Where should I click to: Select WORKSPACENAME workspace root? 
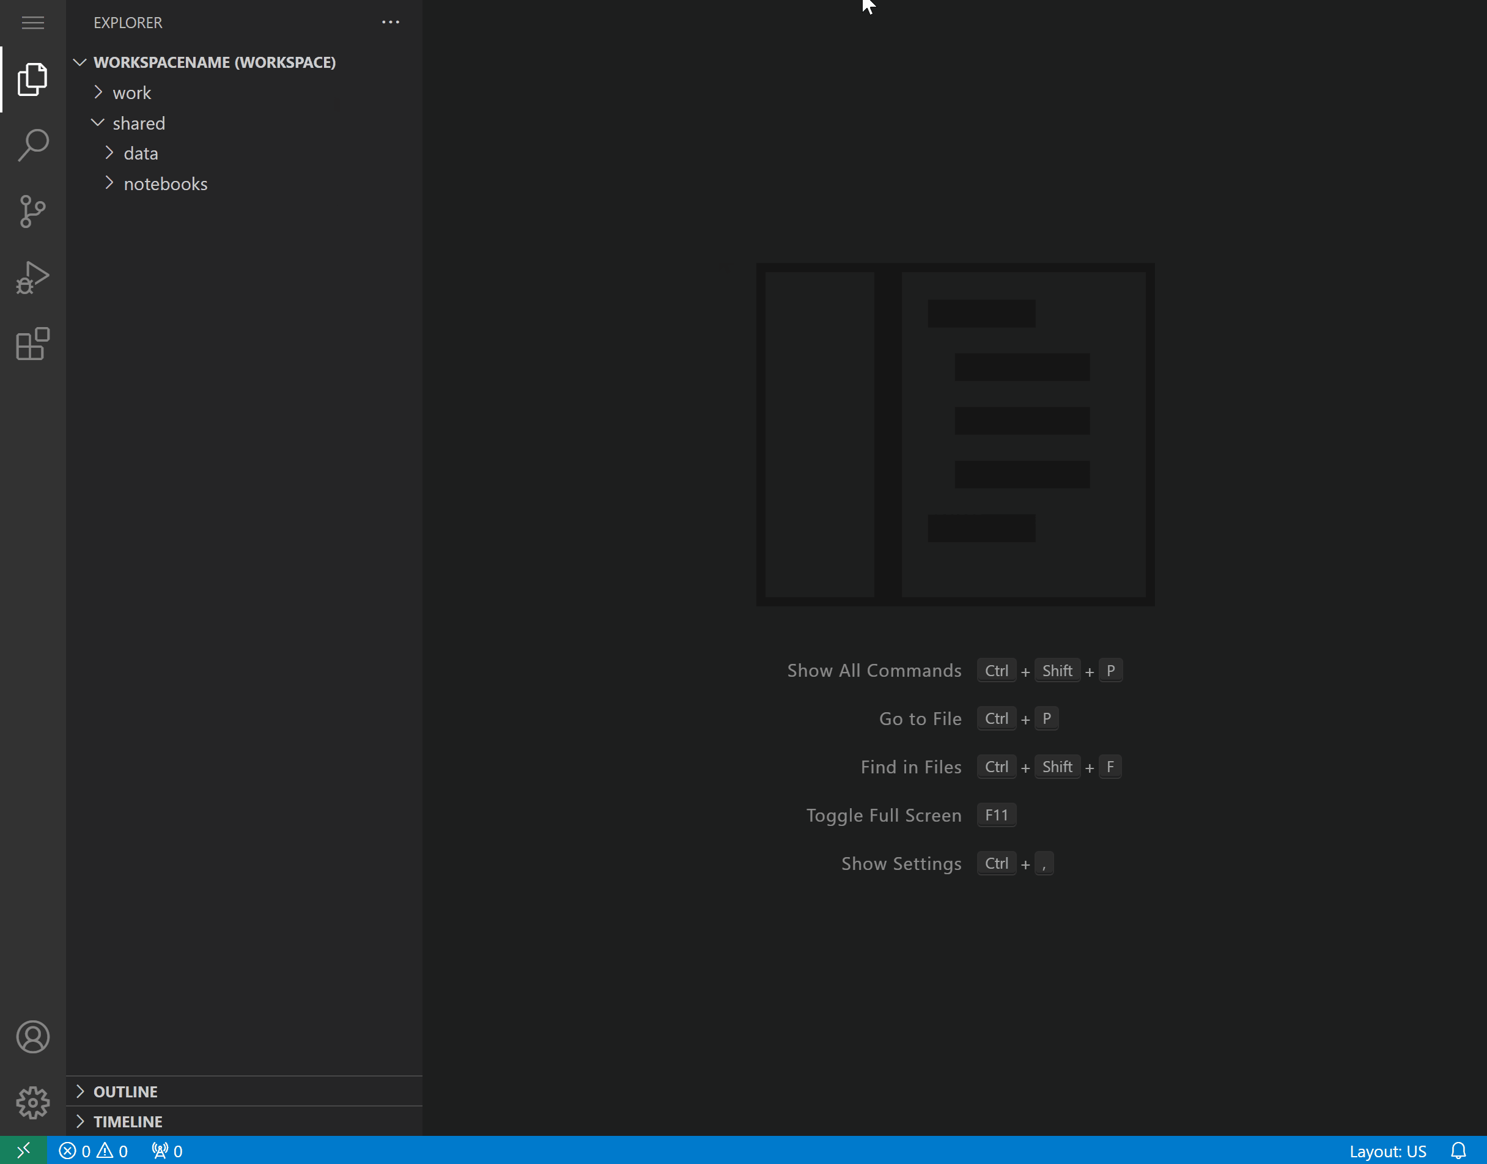[213, 62]
